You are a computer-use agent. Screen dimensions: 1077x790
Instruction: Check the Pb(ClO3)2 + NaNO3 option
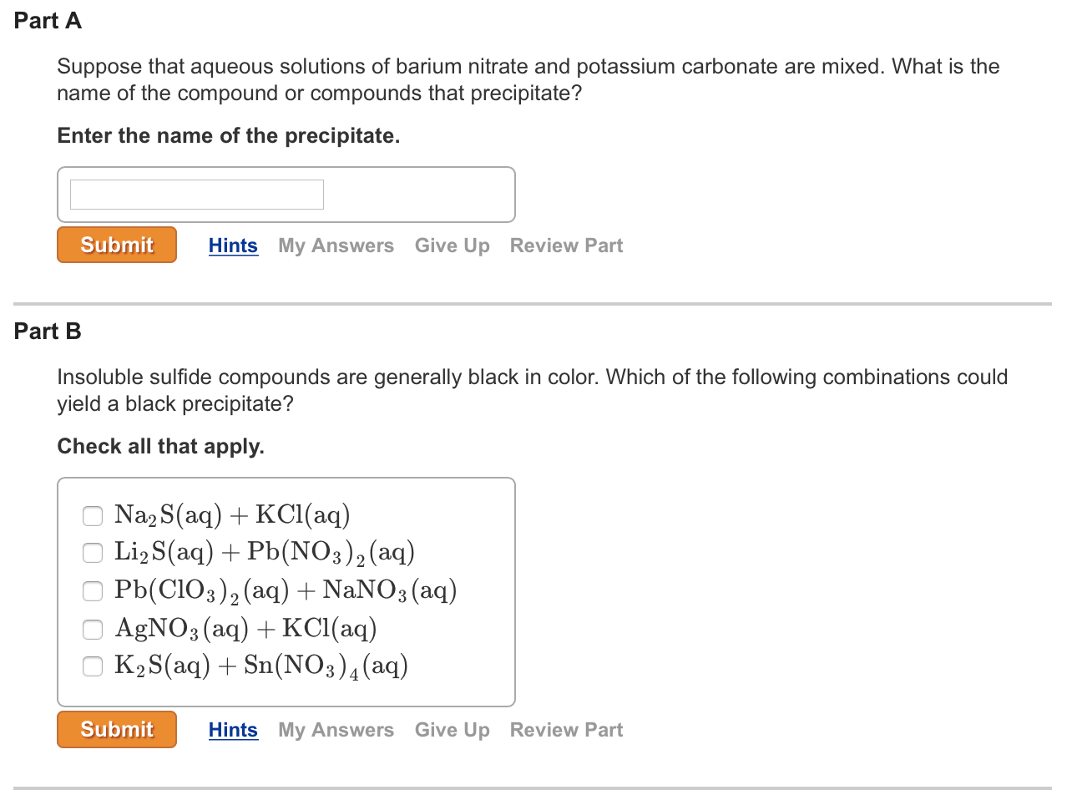pyautogui.click(x=93, y=590)
